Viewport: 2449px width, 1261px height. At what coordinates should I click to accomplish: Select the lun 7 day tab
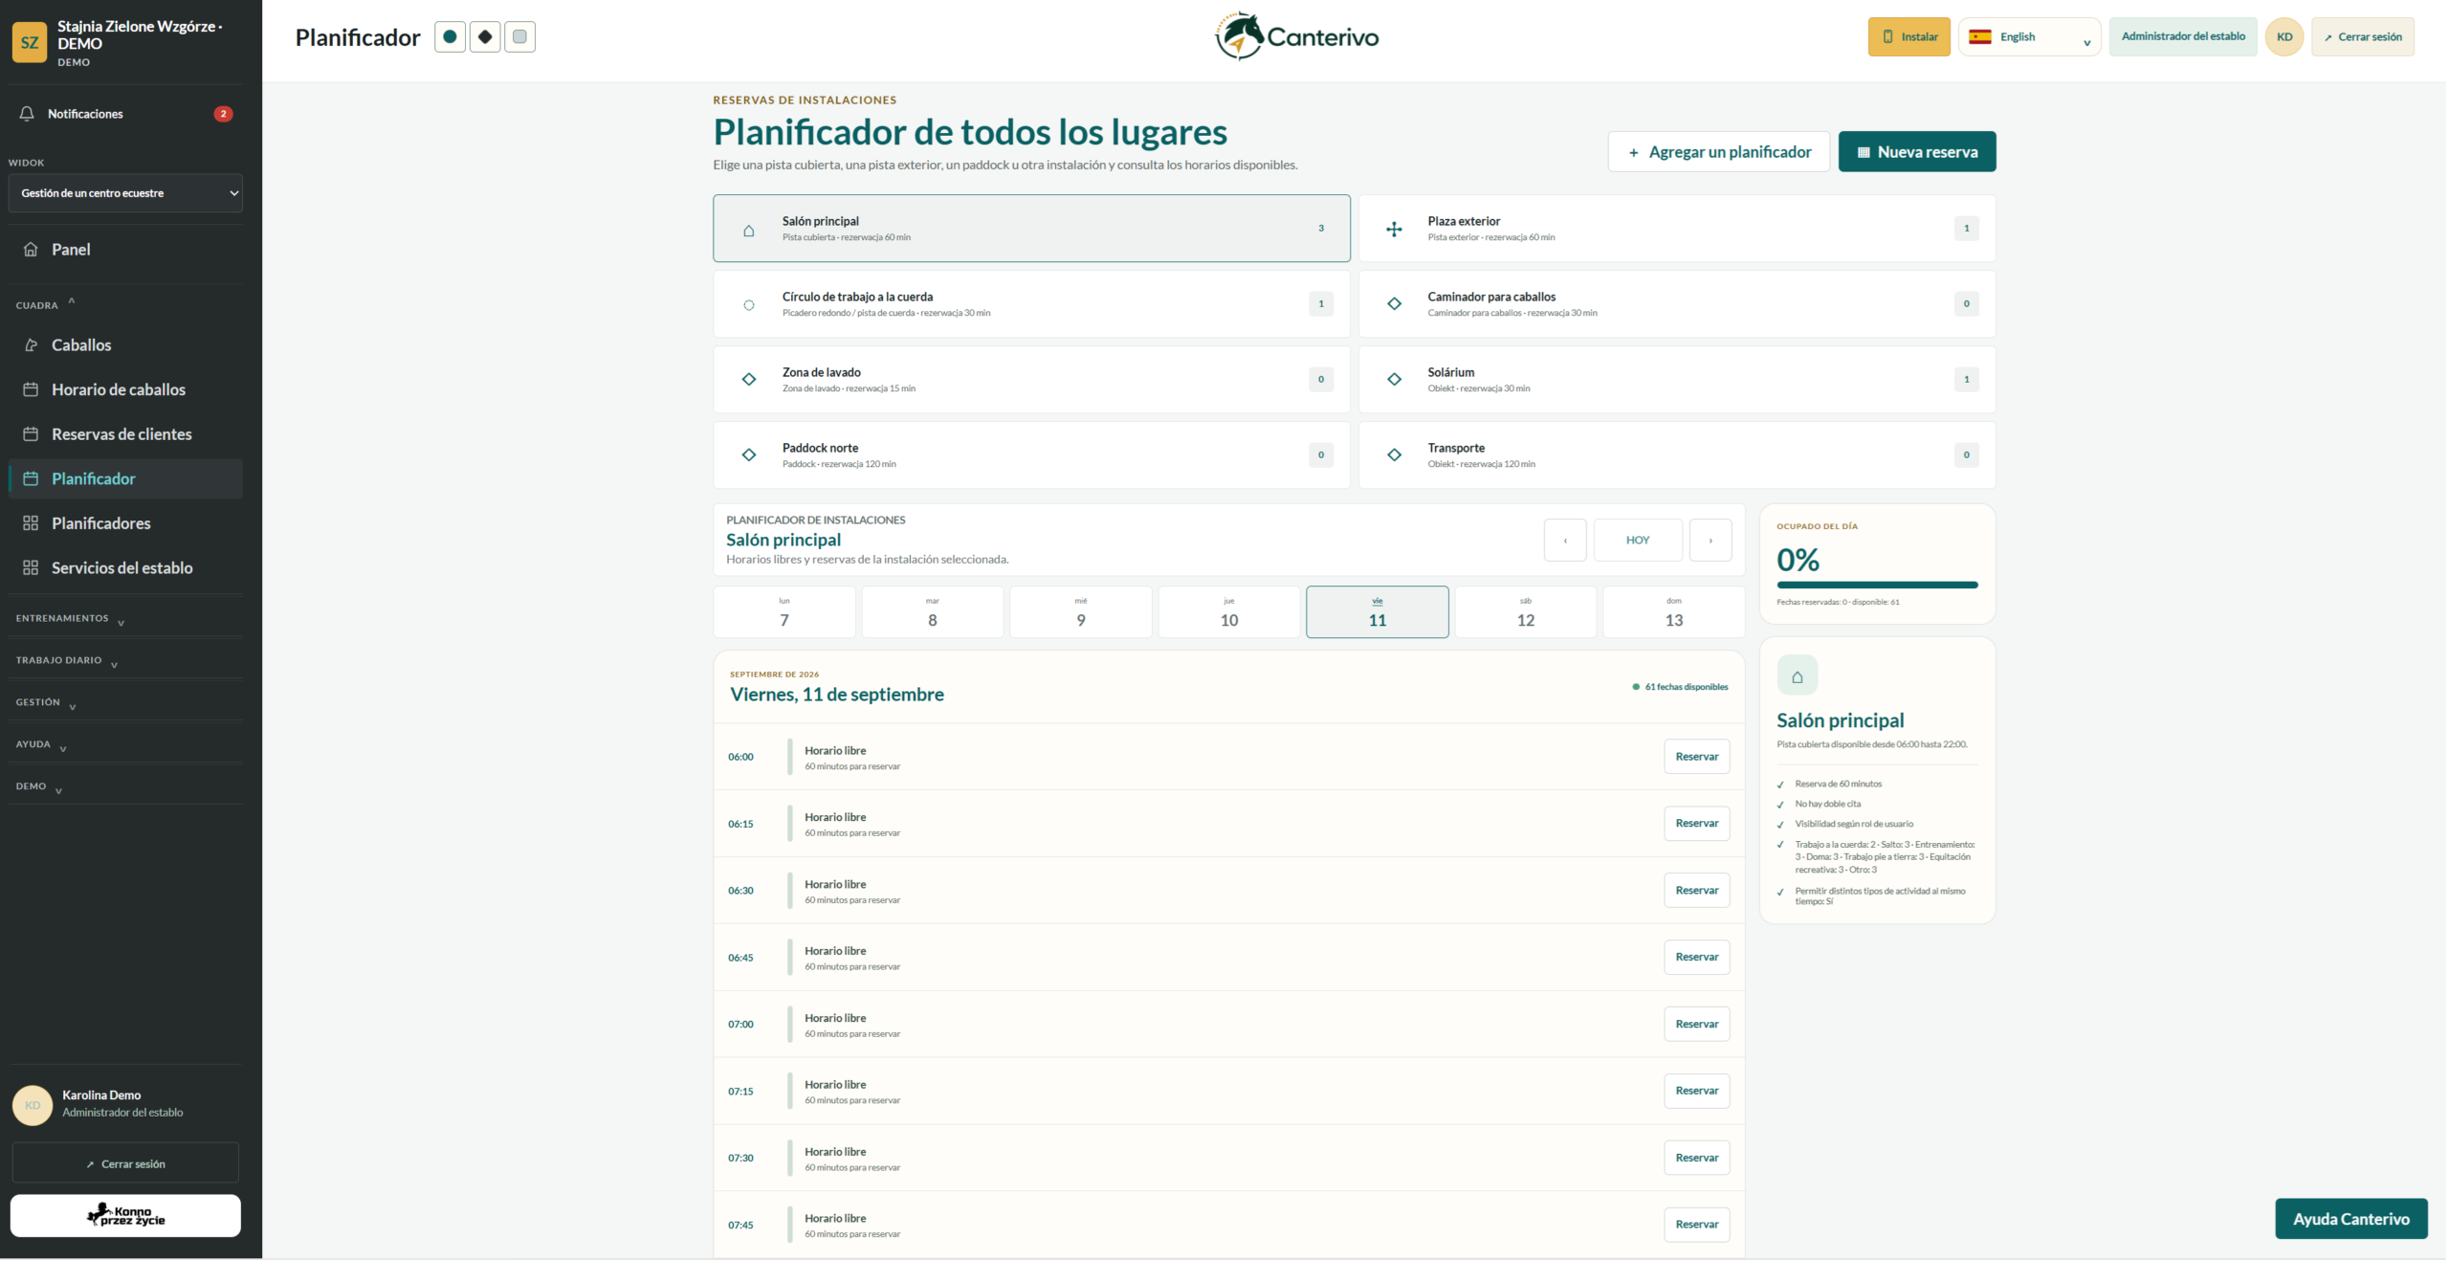pyautogui.click(x=784, y=612)
